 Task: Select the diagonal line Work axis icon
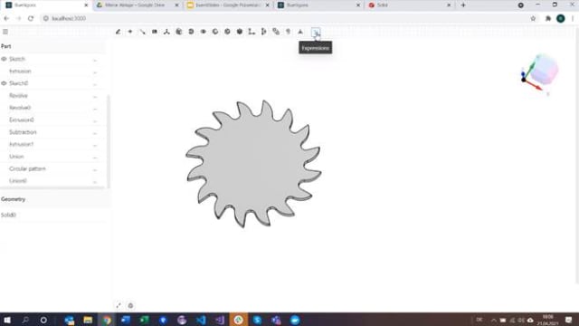[x=142, y=32]
